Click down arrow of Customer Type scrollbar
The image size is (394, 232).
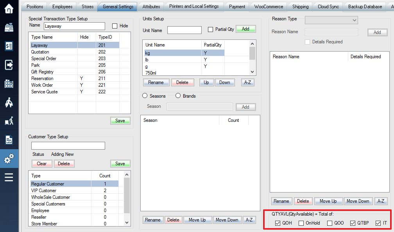[x=127, y=223]
